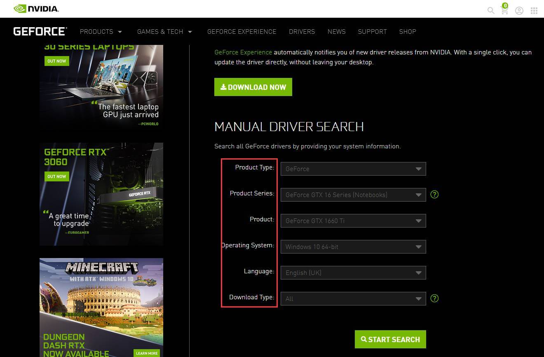Click Learn More on Minecraft ad
The height and width of the screenshot is (357, 544).
(147, 353)
